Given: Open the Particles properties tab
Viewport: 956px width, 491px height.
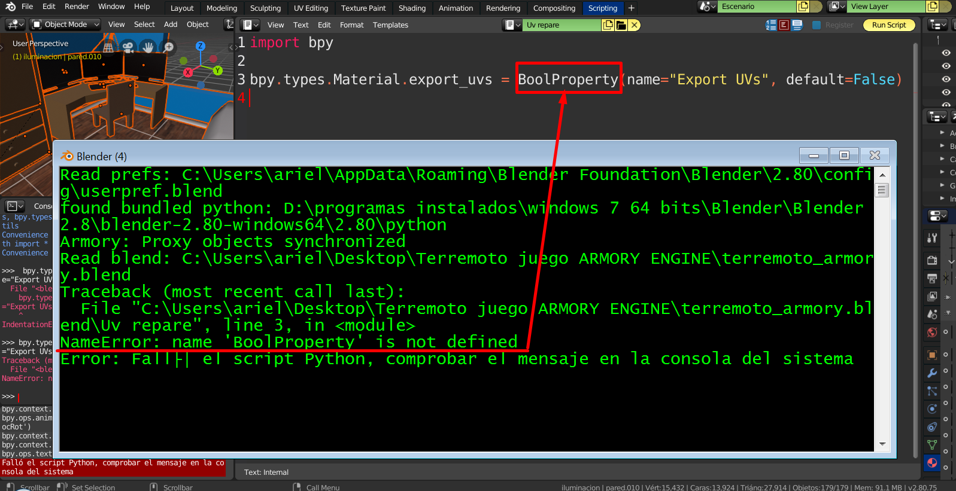Looking at the screenshot, I should click(932, 391).
